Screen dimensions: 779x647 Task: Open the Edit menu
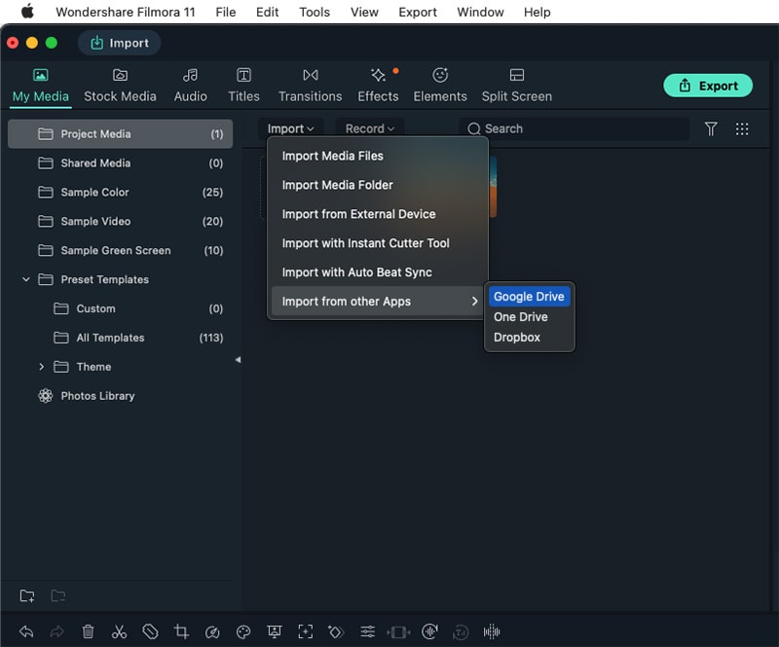point(267,12)
